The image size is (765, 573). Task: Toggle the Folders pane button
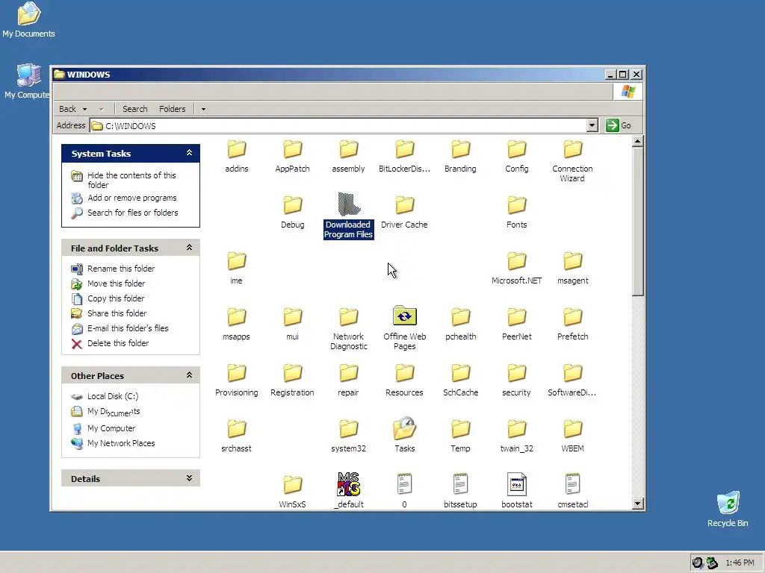[x=173, y=109]
